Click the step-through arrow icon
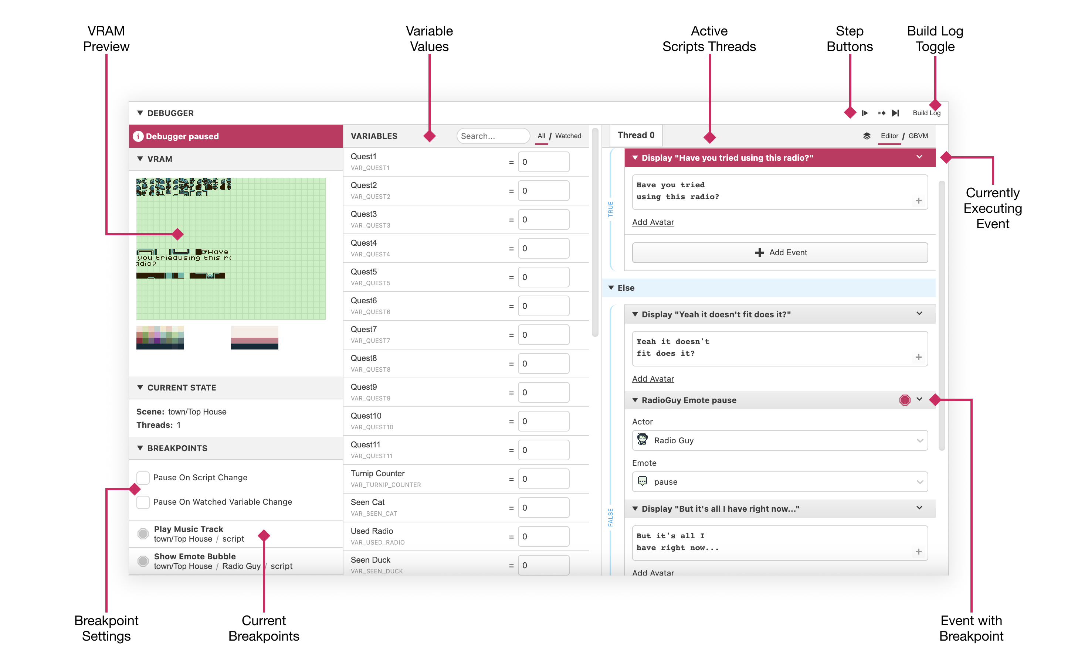 tap(881, 113)
